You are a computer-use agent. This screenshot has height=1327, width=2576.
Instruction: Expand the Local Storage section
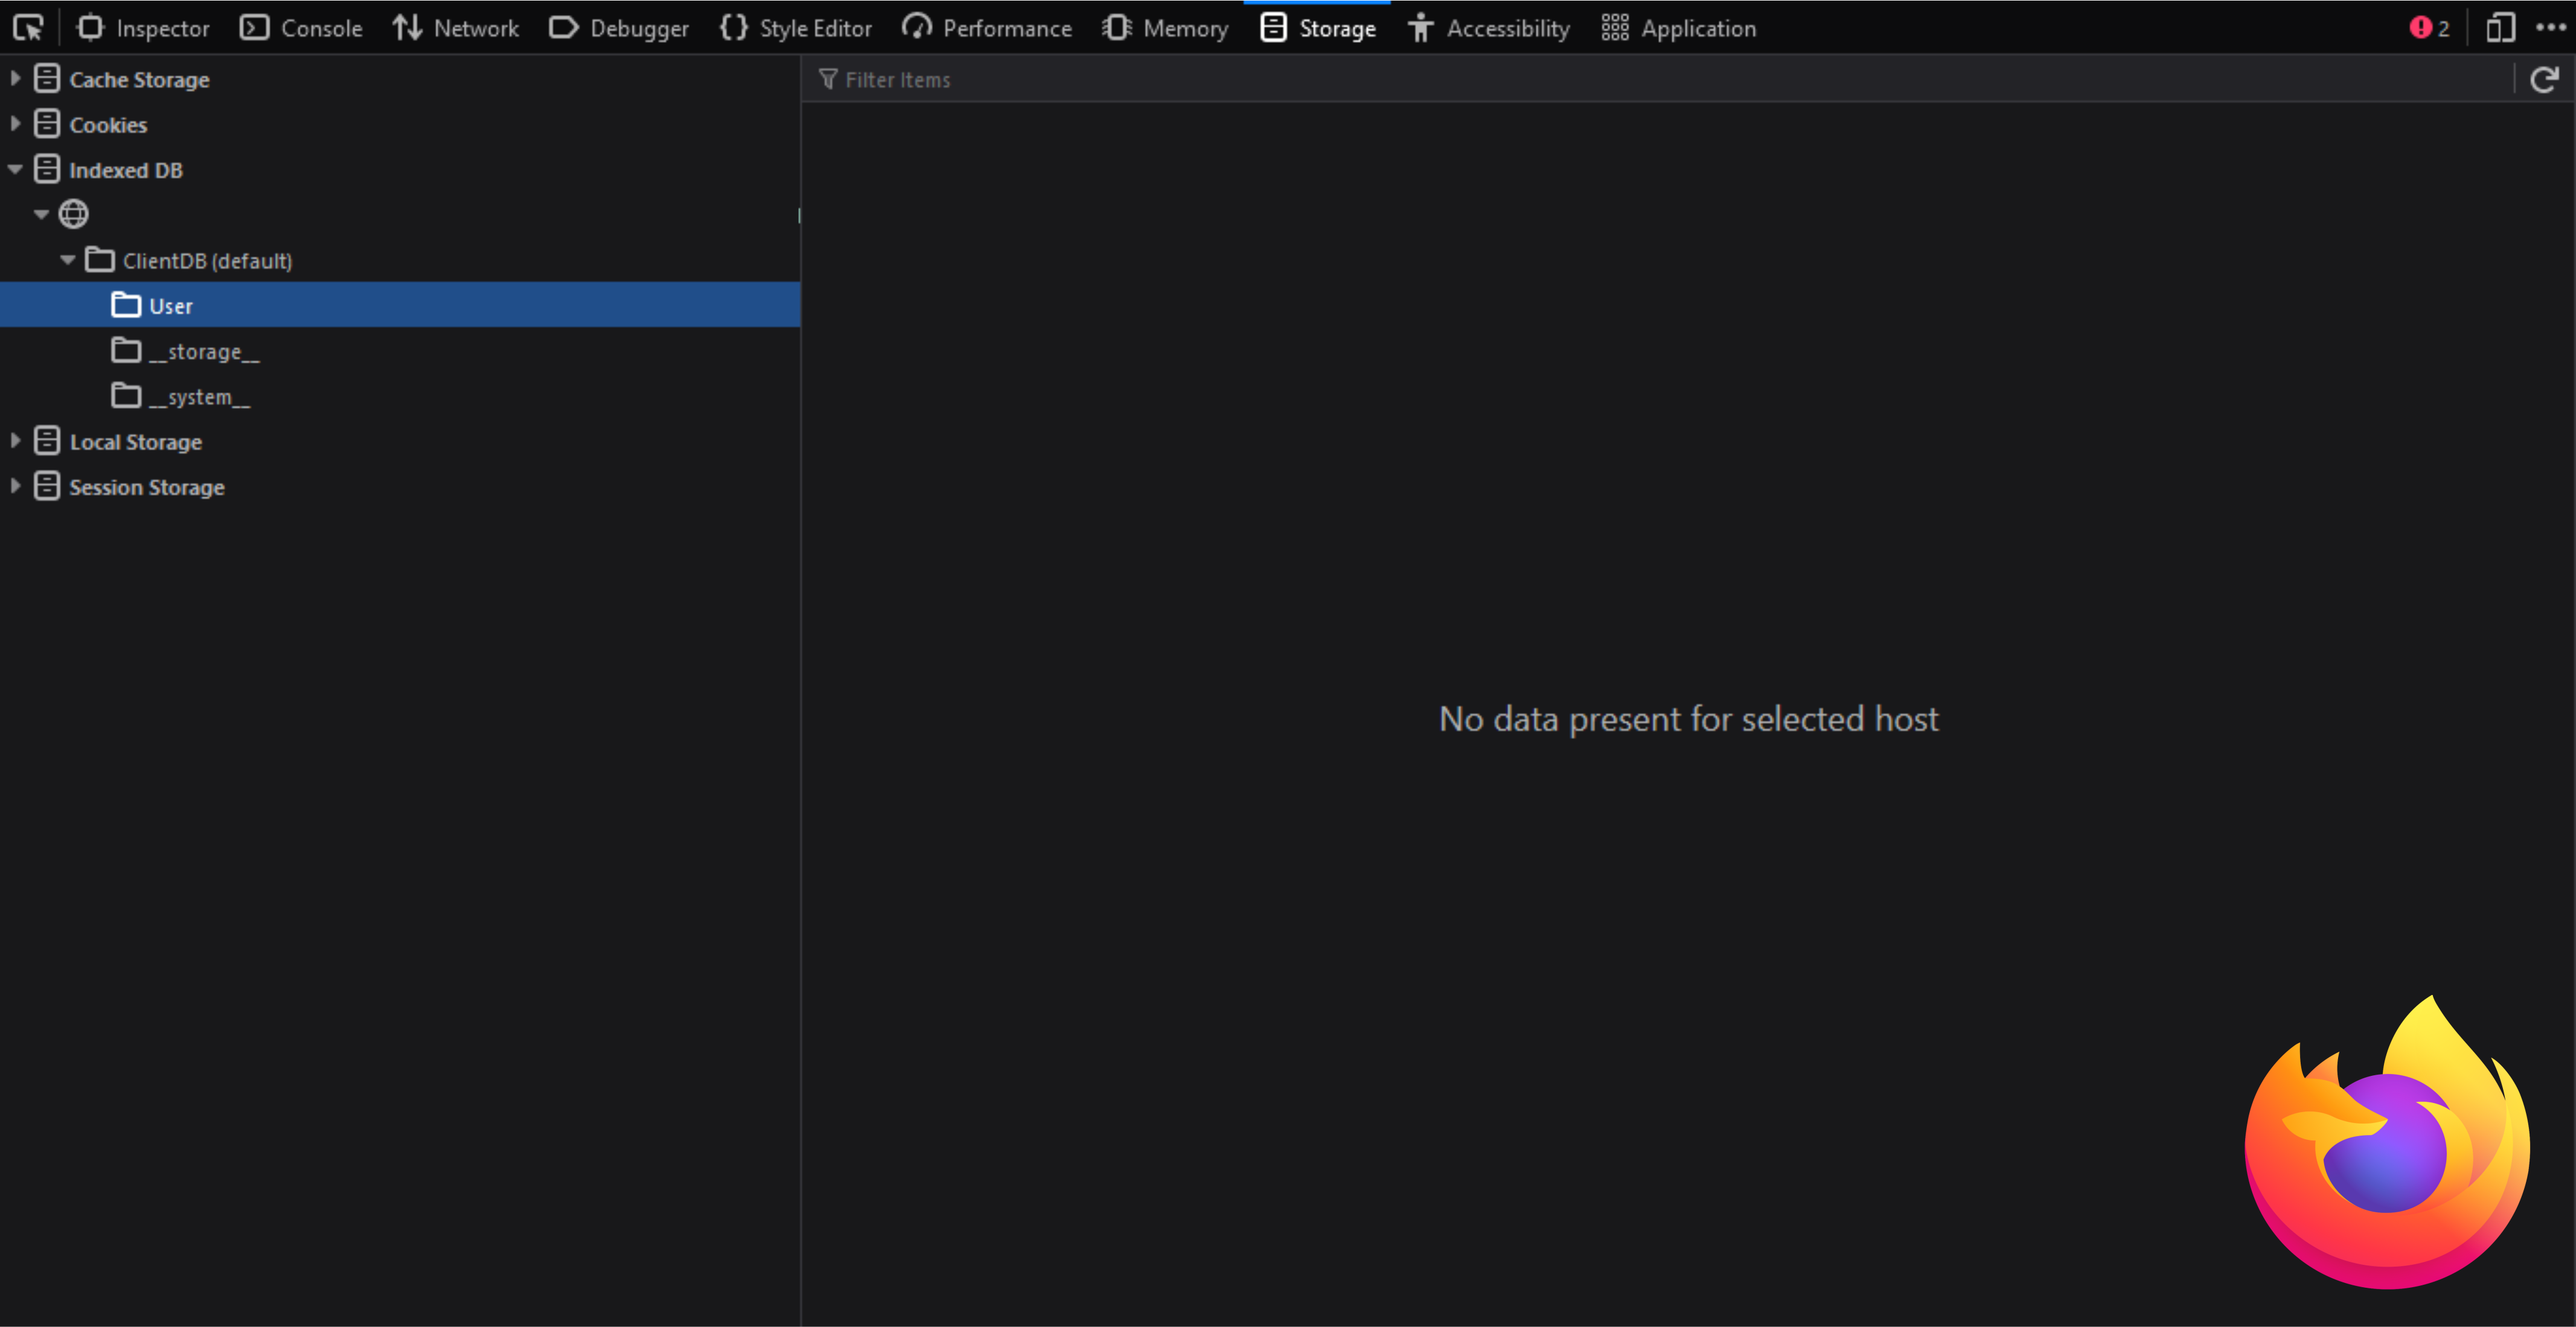click(15, 440)
